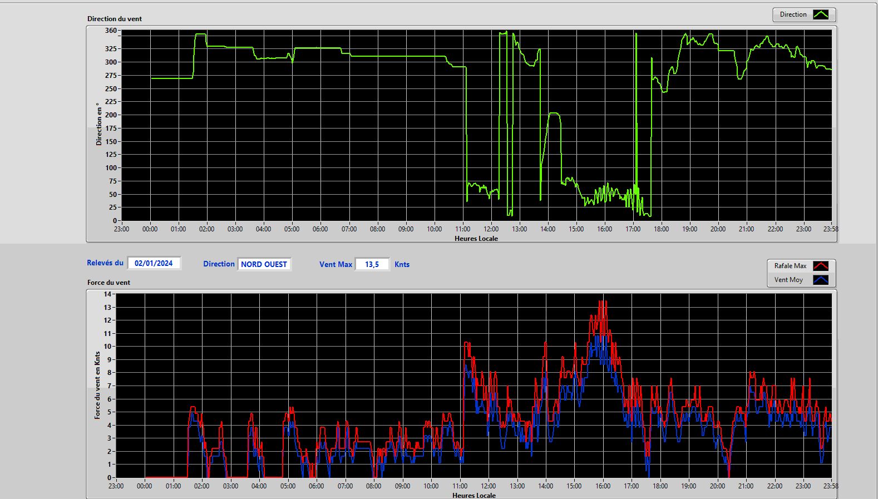The image size is (878, 499).
Task: Click the 'Force du vent en Knts' axis label
Action: point(97,385)
